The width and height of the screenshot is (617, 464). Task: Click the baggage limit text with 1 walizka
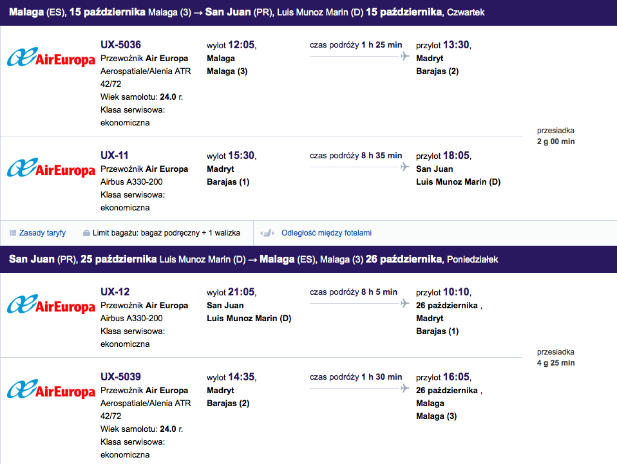[x=166, y=233]
